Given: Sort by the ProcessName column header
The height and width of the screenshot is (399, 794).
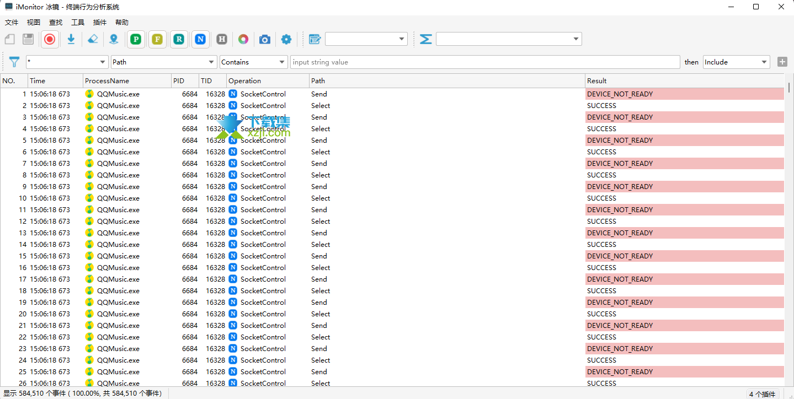Looking at the screenshot, I should (127, 81).
